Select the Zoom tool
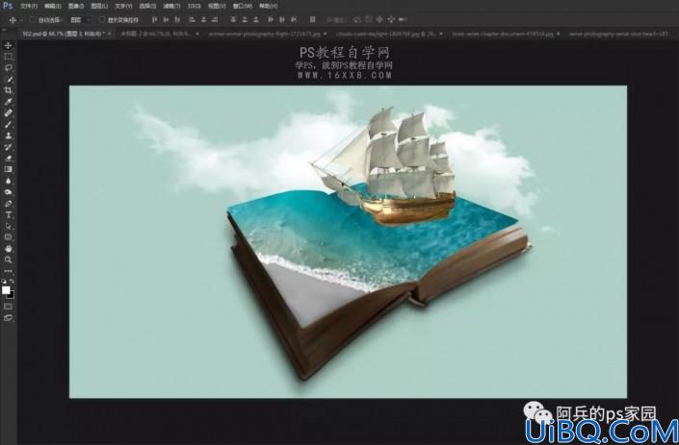Image resolution: width=679 pixels, height=445 pixels. (9, 260)
